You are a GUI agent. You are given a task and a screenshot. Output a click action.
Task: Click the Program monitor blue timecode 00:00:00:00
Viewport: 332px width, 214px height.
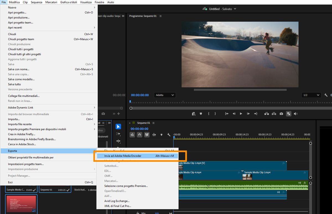pyautogui.click(x=140, y=95)
